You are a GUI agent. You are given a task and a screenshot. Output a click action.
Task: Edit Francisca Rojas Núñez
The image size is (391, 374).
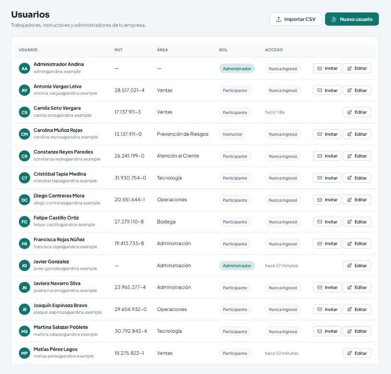click(x=357, y=243)
